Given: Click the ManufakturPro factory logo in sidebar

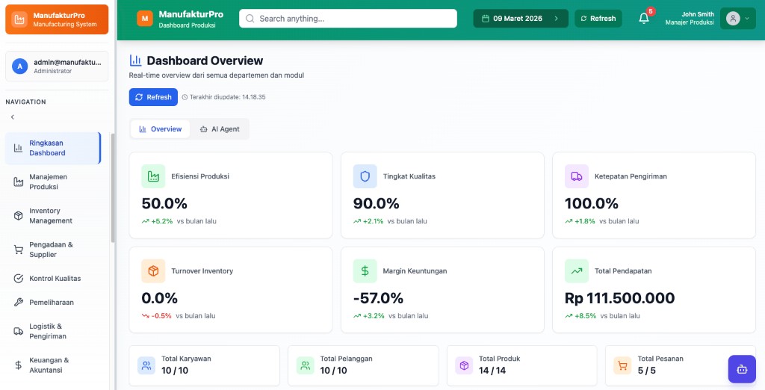Looking at the screenshot, I should coord(19,19).
